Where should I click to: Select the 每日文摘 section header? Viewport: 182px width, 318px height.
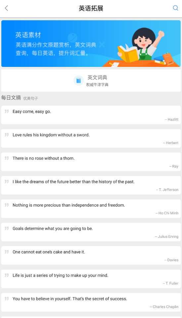click(11, 97)
